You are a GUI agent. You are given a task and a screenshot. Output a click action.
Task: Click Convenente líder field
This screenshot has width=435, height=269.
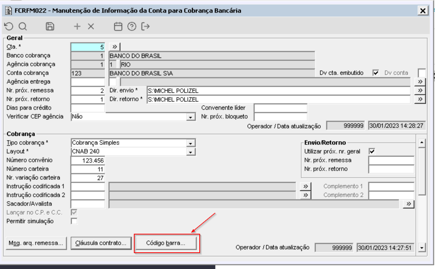coord(280,108)
